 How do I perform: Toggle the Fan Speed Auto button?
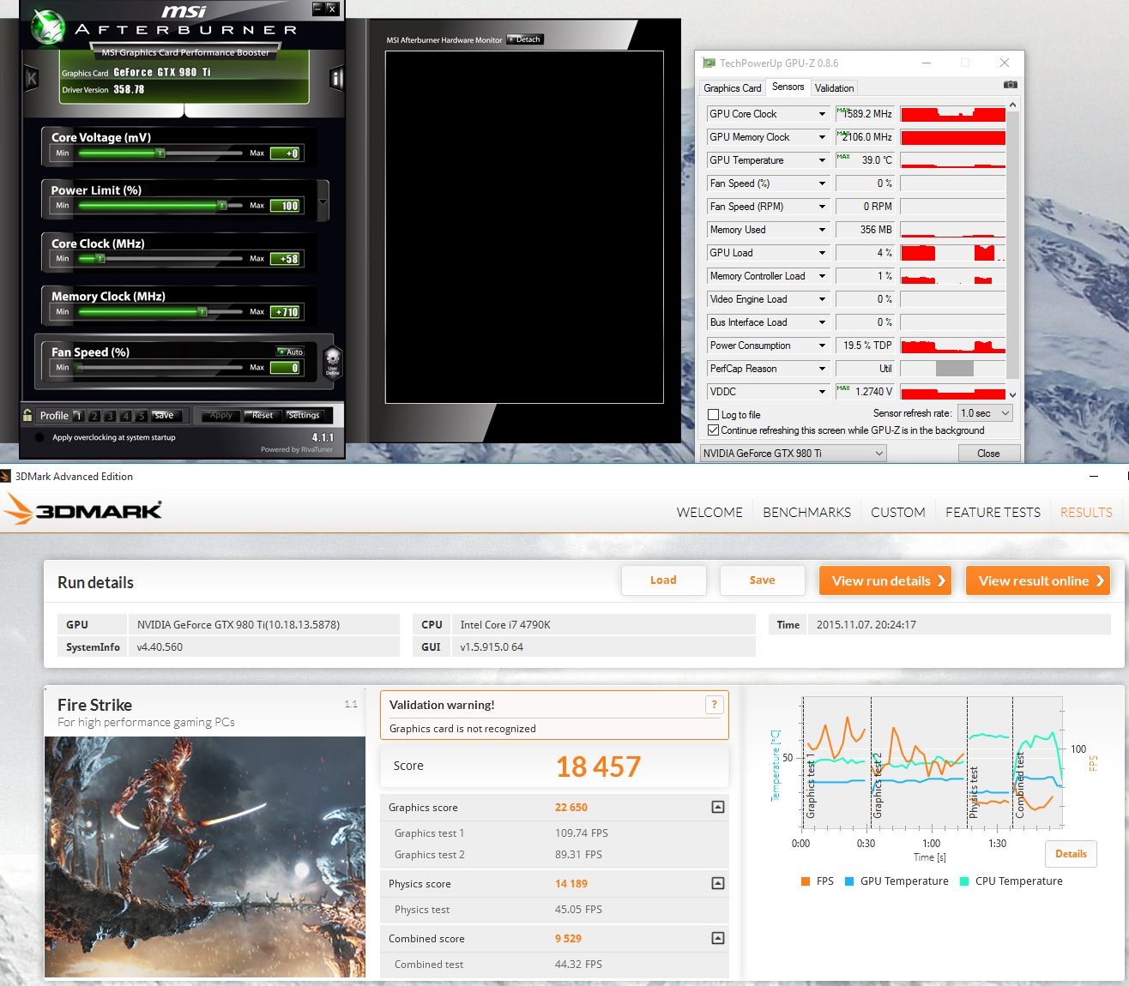(290, 352)
